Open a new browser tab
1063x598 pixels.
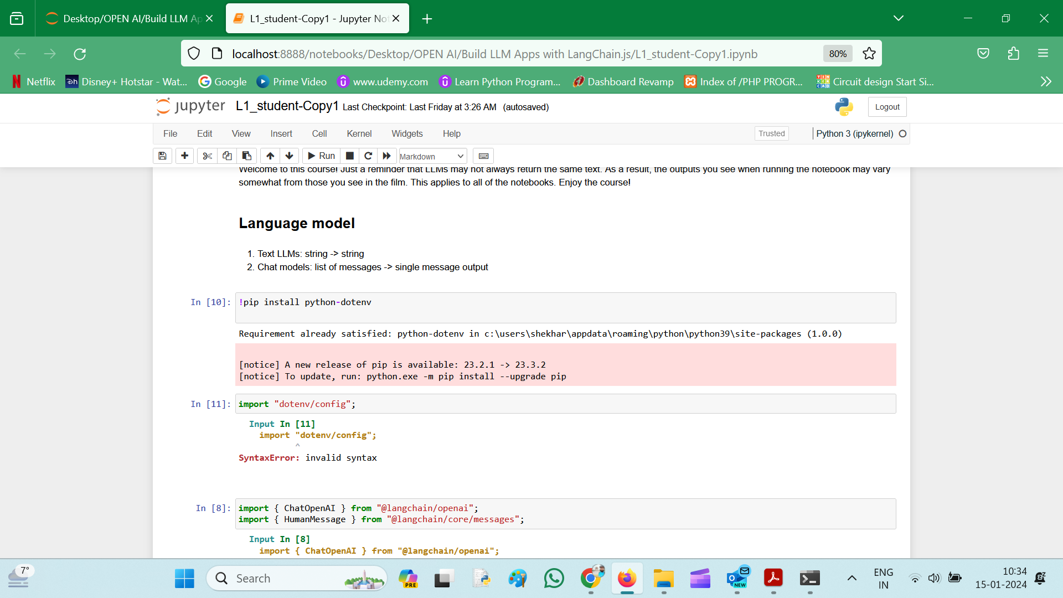(x=427, y=19)
